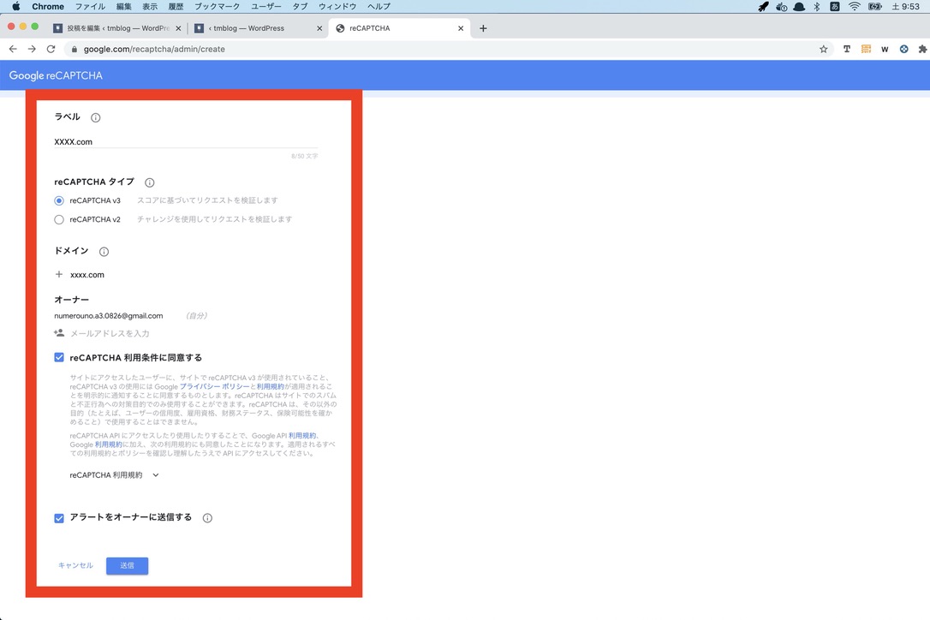Click the ラベル input field with XXXX.com
The width and height of the screenshot is (930, 620).
[186, 142]
